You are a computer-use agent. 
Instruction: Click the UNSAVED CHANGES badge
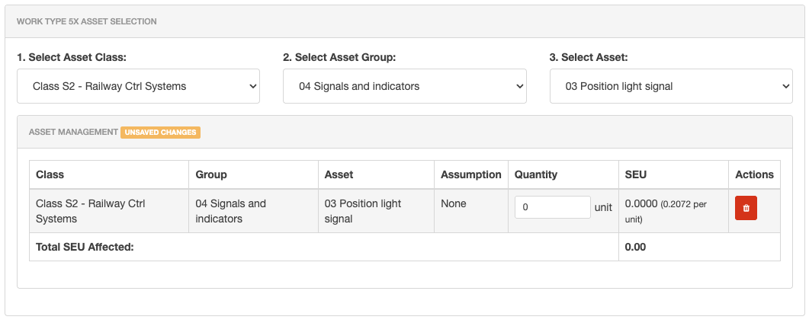point(160,133)
